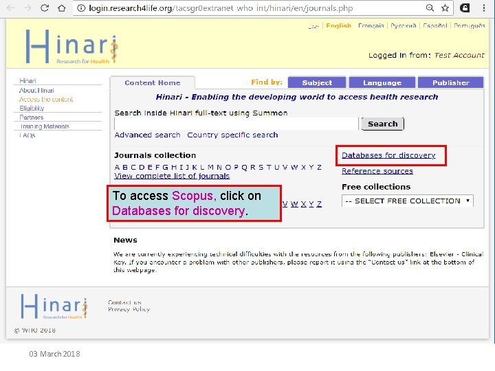The width and height of the screenshot is (495, 371).
Task: Open About Hinari sidebar item
Action: point(36,90)
